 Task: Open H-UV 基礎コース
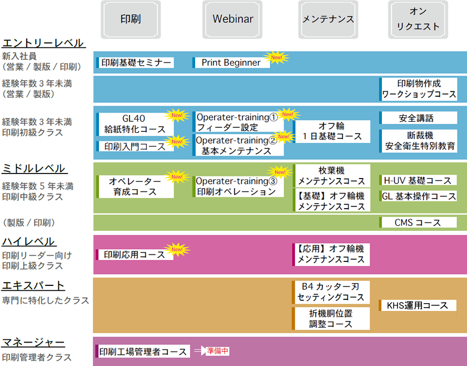click(x=418, y=180)
